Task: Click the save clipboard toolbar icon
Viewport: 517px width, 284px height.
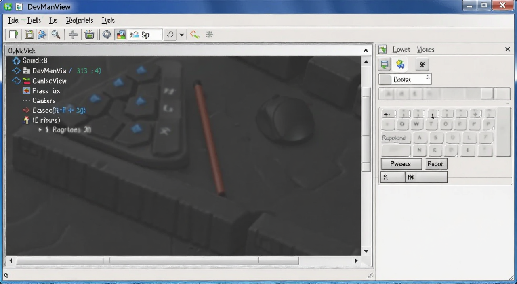Action: point(29,35)
